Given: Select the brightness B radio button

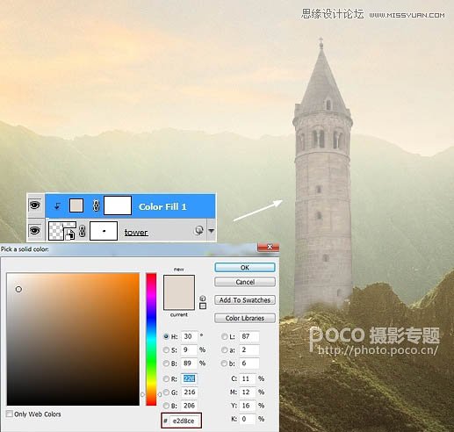Looking at the screenshot, I should click(x=166, y=364).
